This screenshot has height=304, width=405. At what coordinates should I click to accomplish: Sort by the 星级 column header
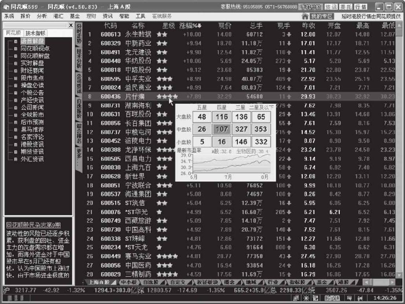[x=168, y=26]
